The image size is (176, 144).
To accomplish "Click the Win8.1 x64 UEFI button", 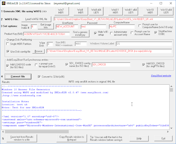I will (131, 11).
